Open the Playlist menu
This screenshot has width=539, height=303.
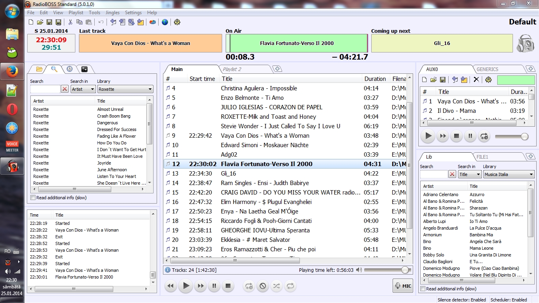click(x=76, y=13)
